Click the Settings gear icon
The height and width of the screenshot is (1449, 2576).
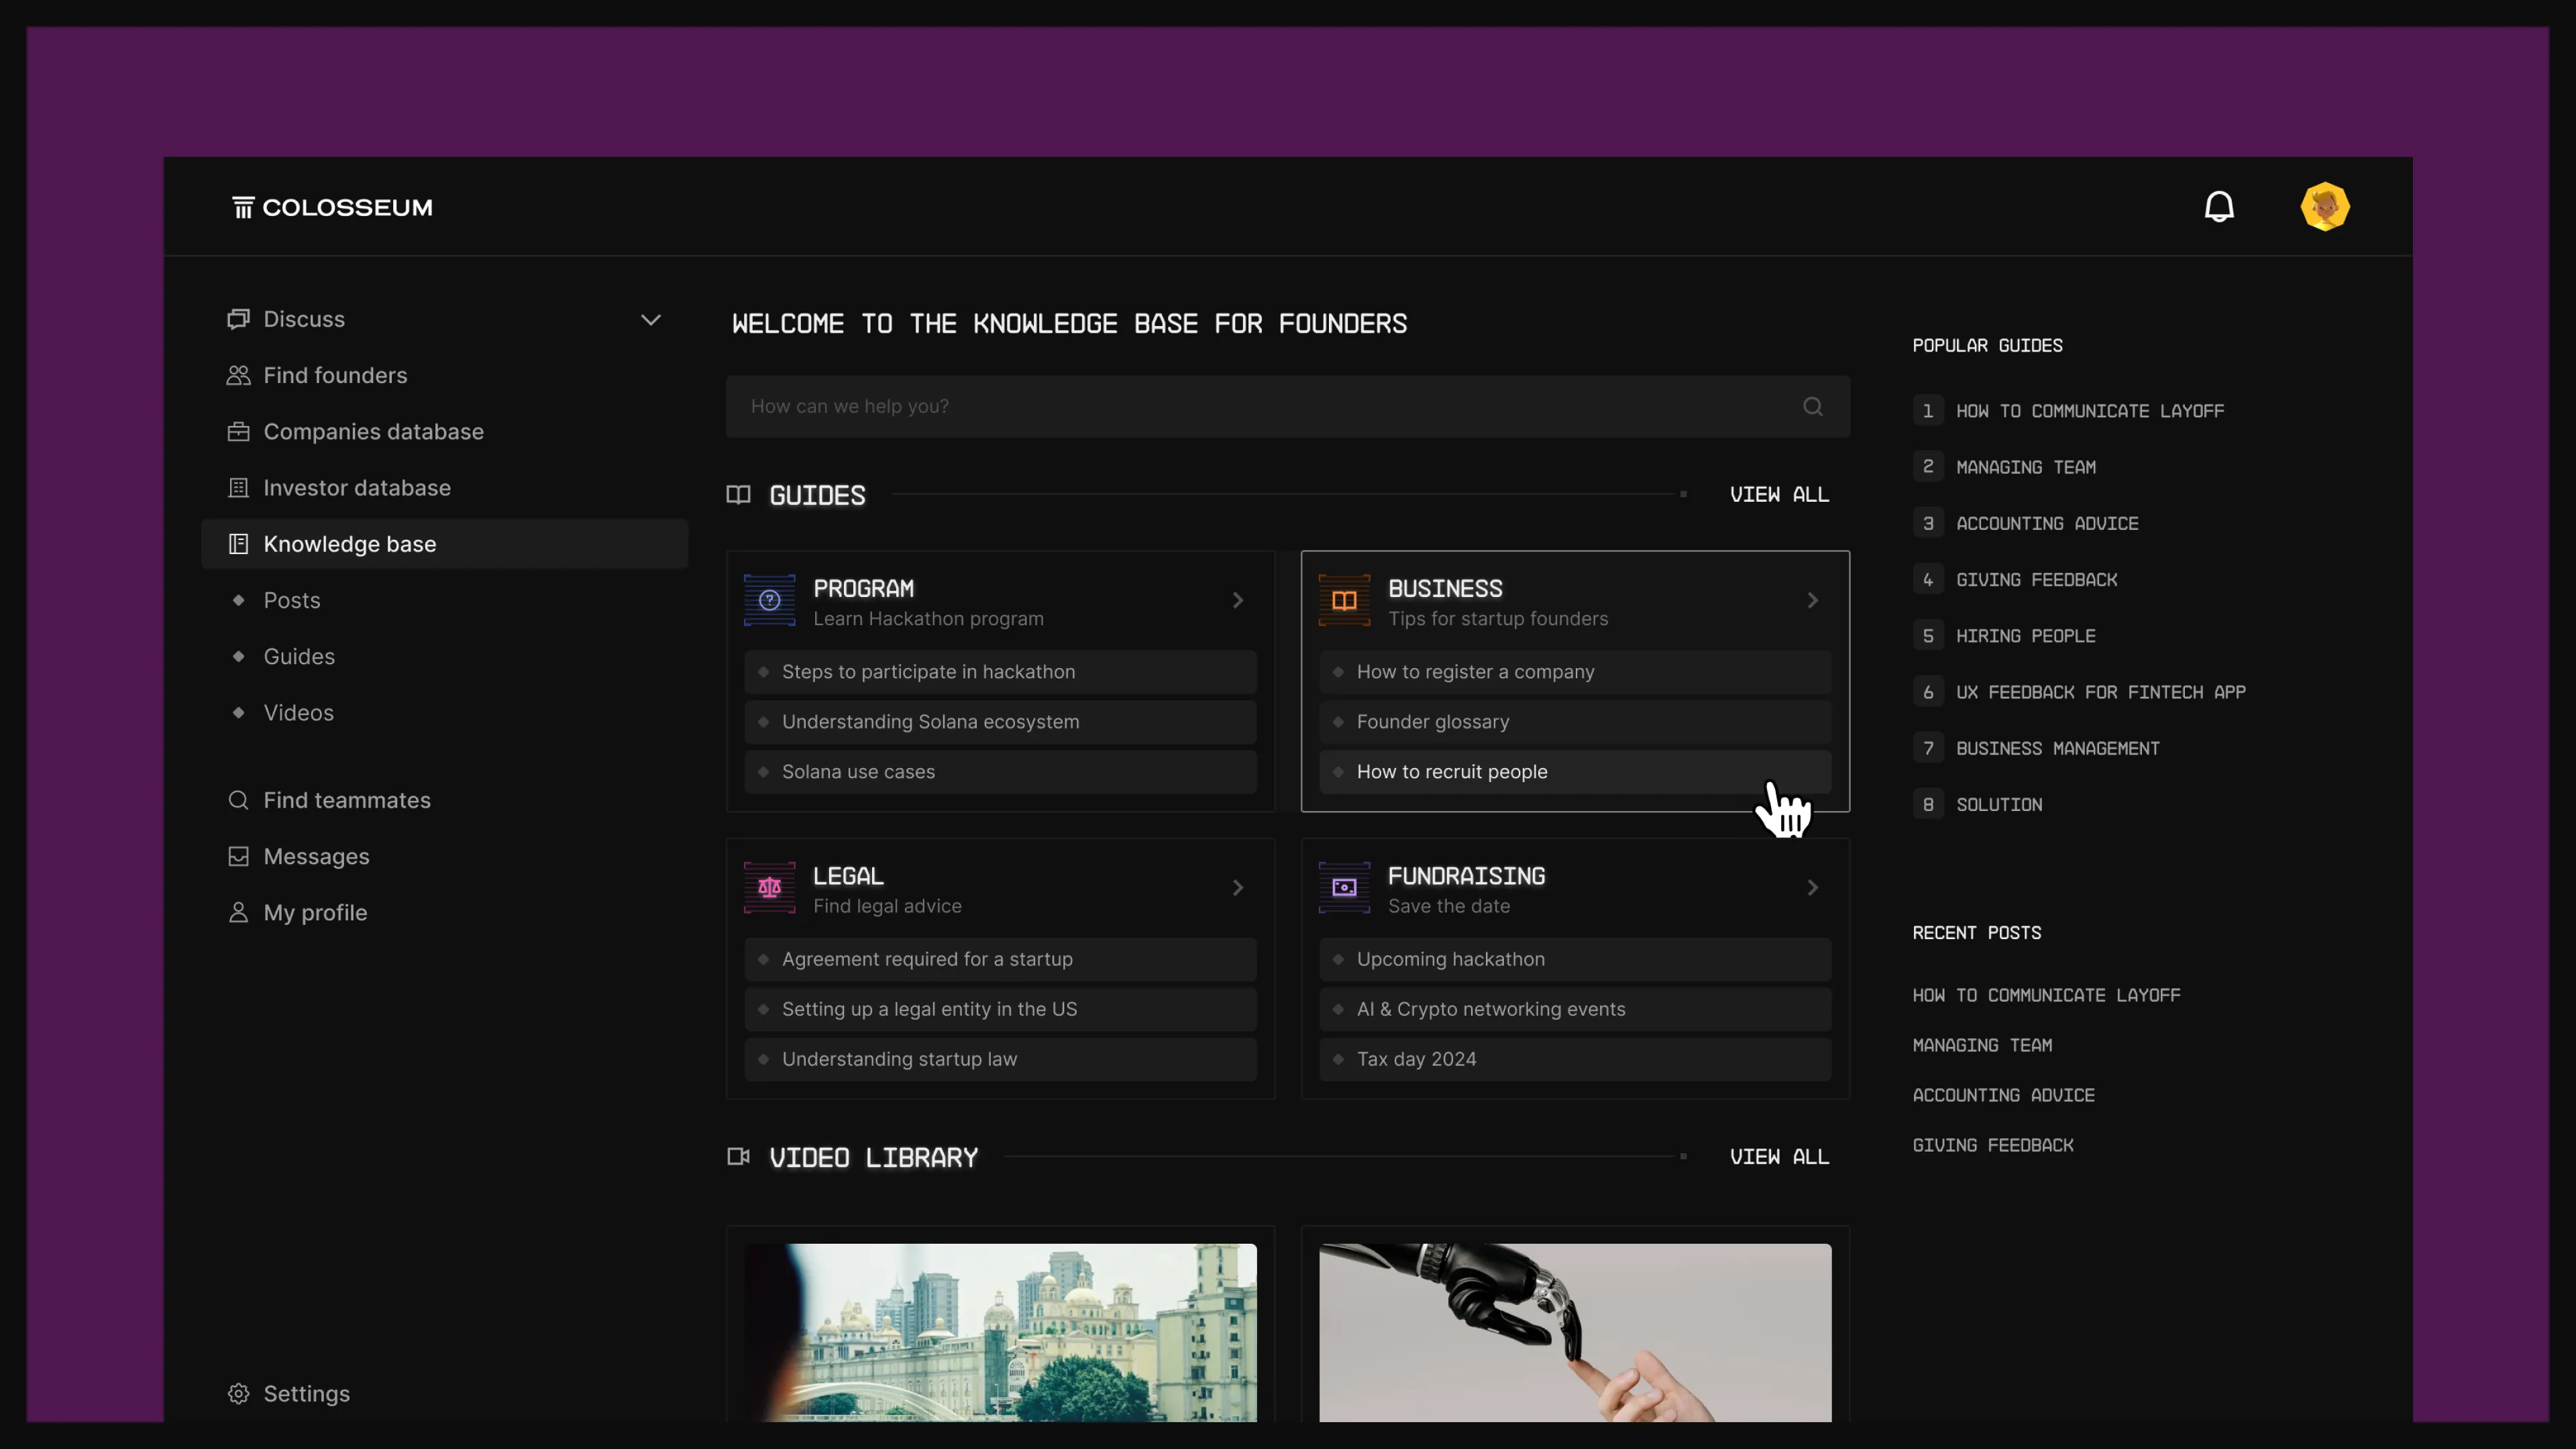click(238, 1394)
